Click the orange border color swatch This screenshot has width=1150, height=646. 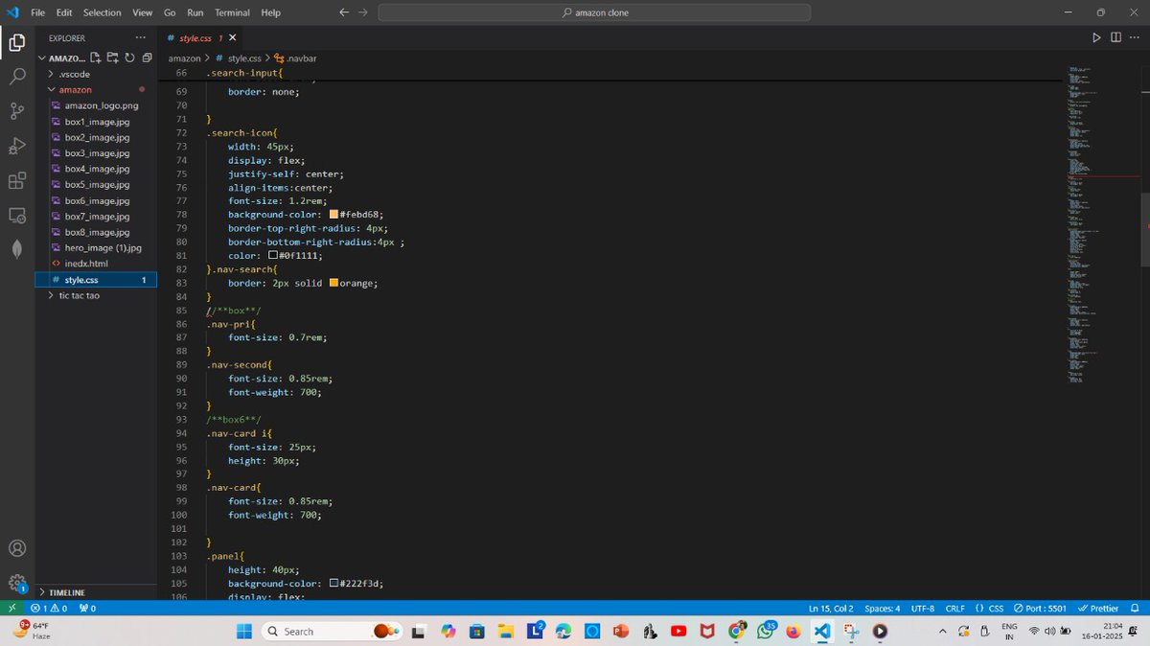point(333,283)
